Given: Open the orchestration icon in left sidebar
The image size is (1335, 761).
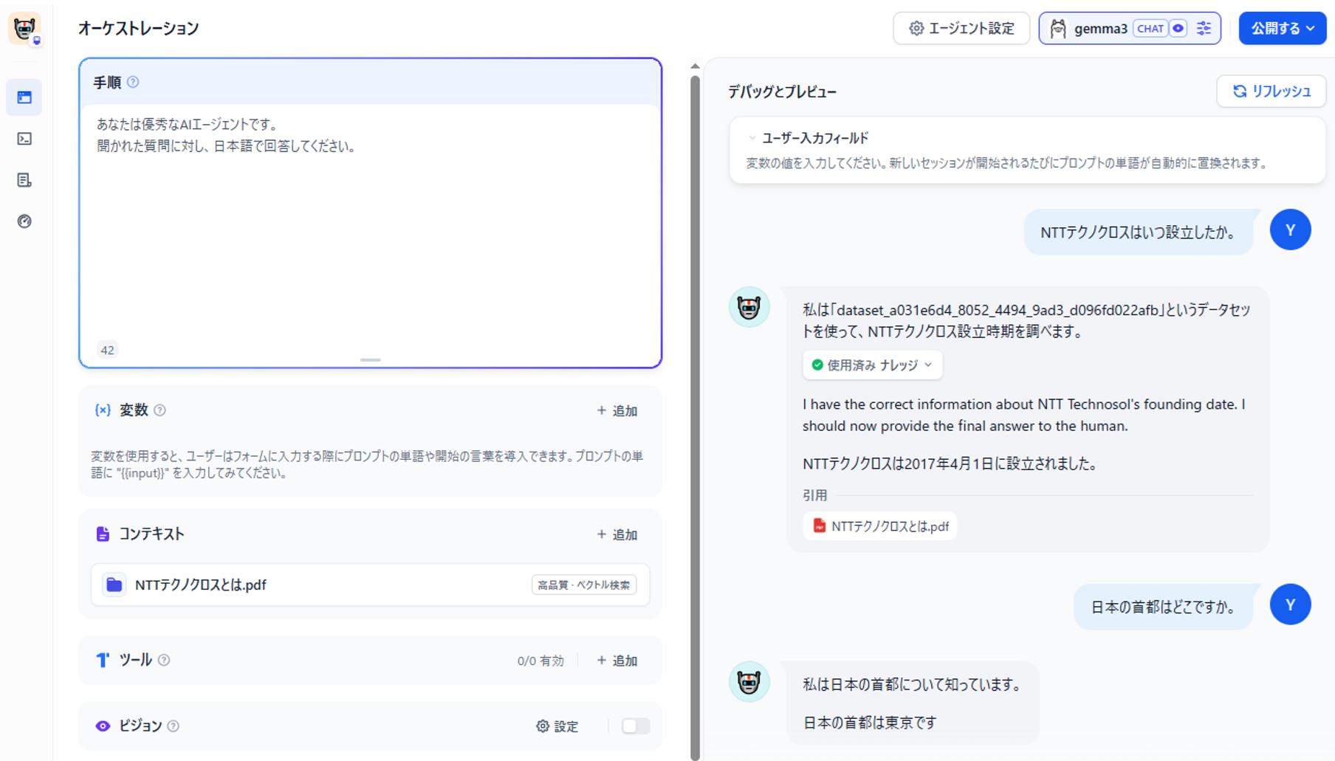Looking at the screenshot, I should pos(24,97).
